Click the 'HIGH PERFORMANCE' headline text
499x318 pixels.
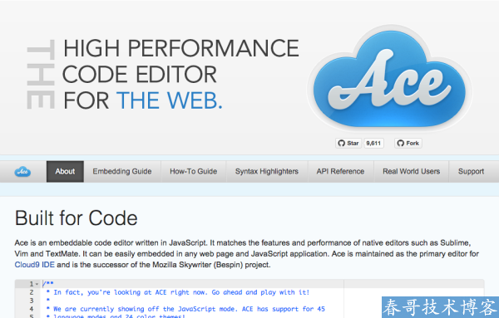point(181,48)
